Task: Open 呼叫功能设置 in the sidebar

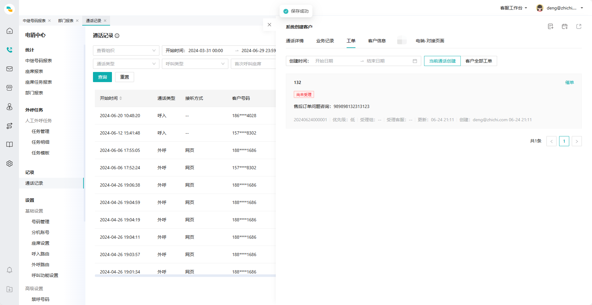Action: (x=45, y=275)
